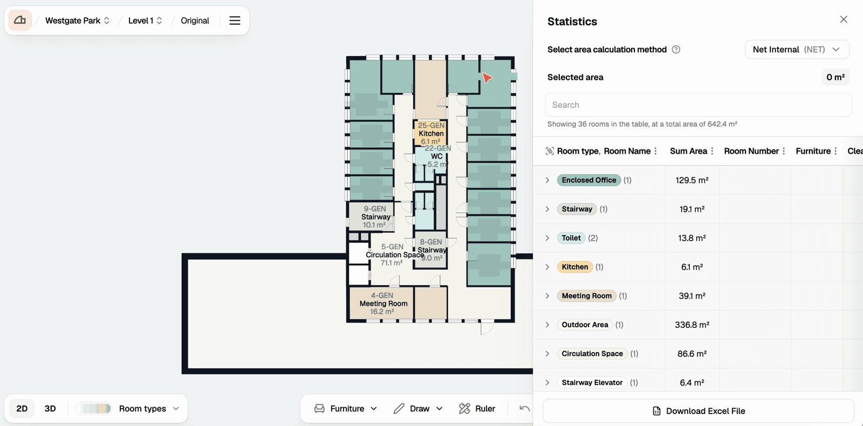The width and height of the screenshot is (863, 426).
Task: Click the room selection scan icon
Action: point(550,151)
